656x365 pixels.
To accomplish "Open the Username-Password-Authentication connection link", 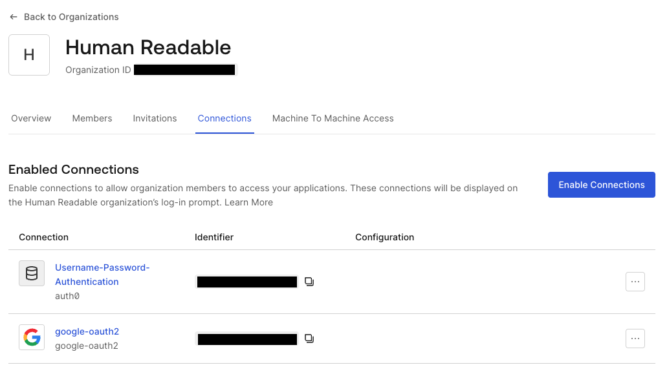I will pos(102,275).
